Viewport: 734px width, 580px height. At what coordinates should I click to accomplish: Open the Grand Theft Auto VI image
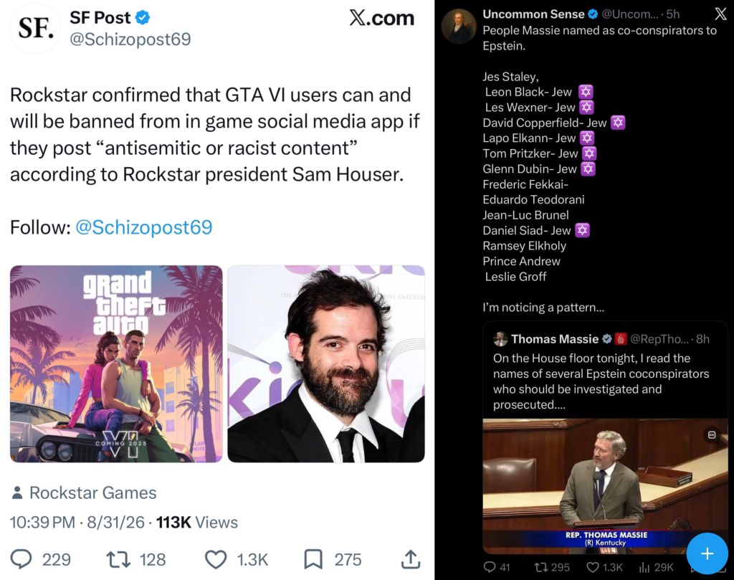coord(116,363)
